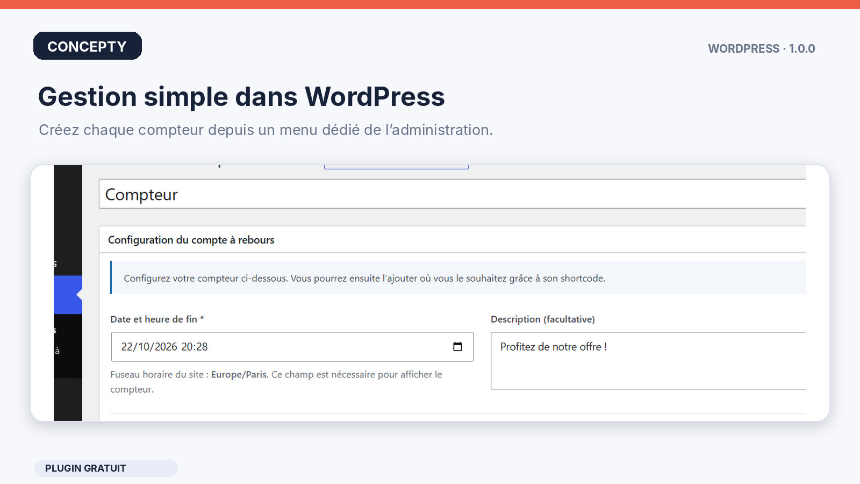The image size is (860, 484).
Task: Select the highlighted blue sidebar menu item
Action: pos(68,295)
